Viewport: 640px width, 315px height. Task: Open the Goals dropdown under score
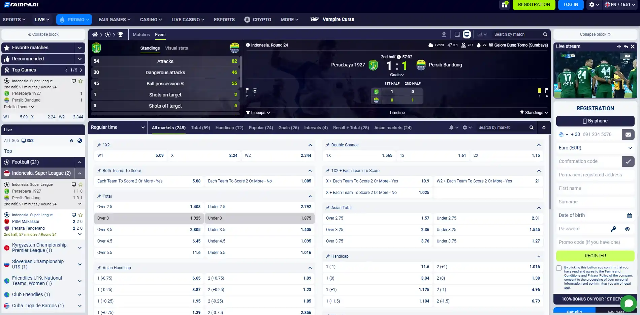(x=397, y=75)
